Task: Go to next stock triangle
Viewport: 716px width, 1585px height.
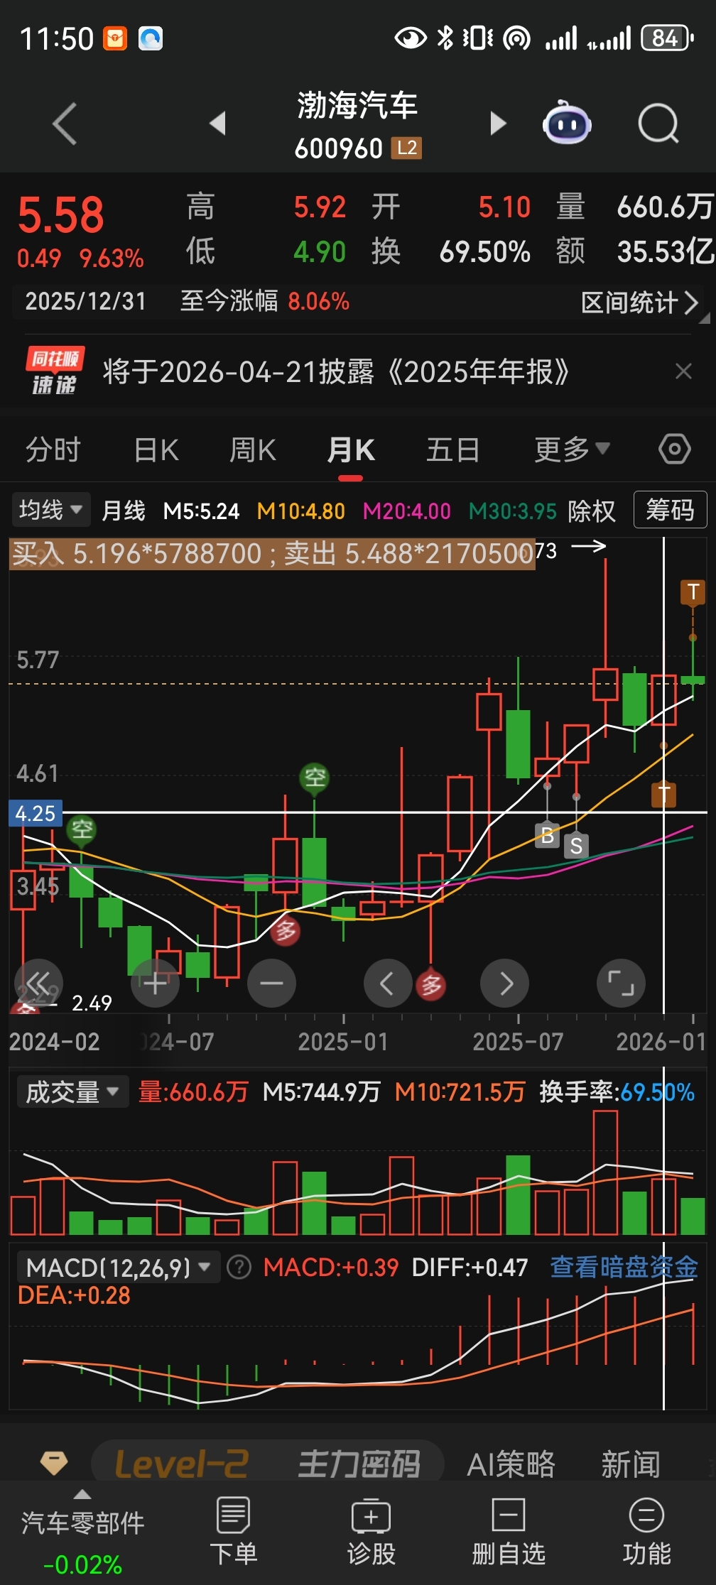Action: [498, 123]
